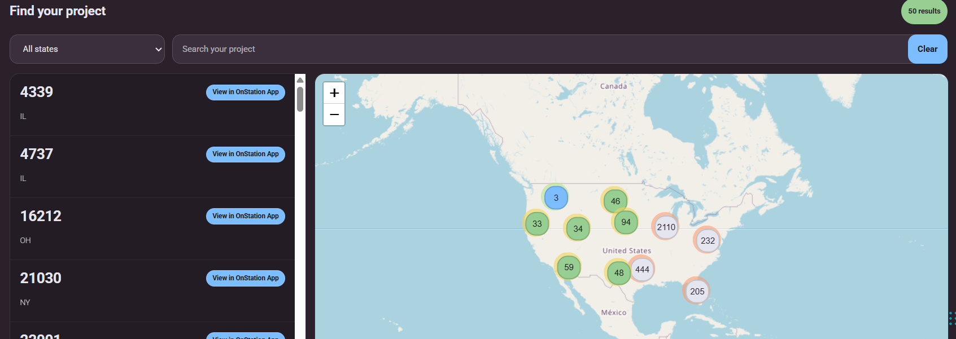Select the cluster marker labeled 46
Screen dimensions: 956x339
pyautogui.click(x=615, y=201)
